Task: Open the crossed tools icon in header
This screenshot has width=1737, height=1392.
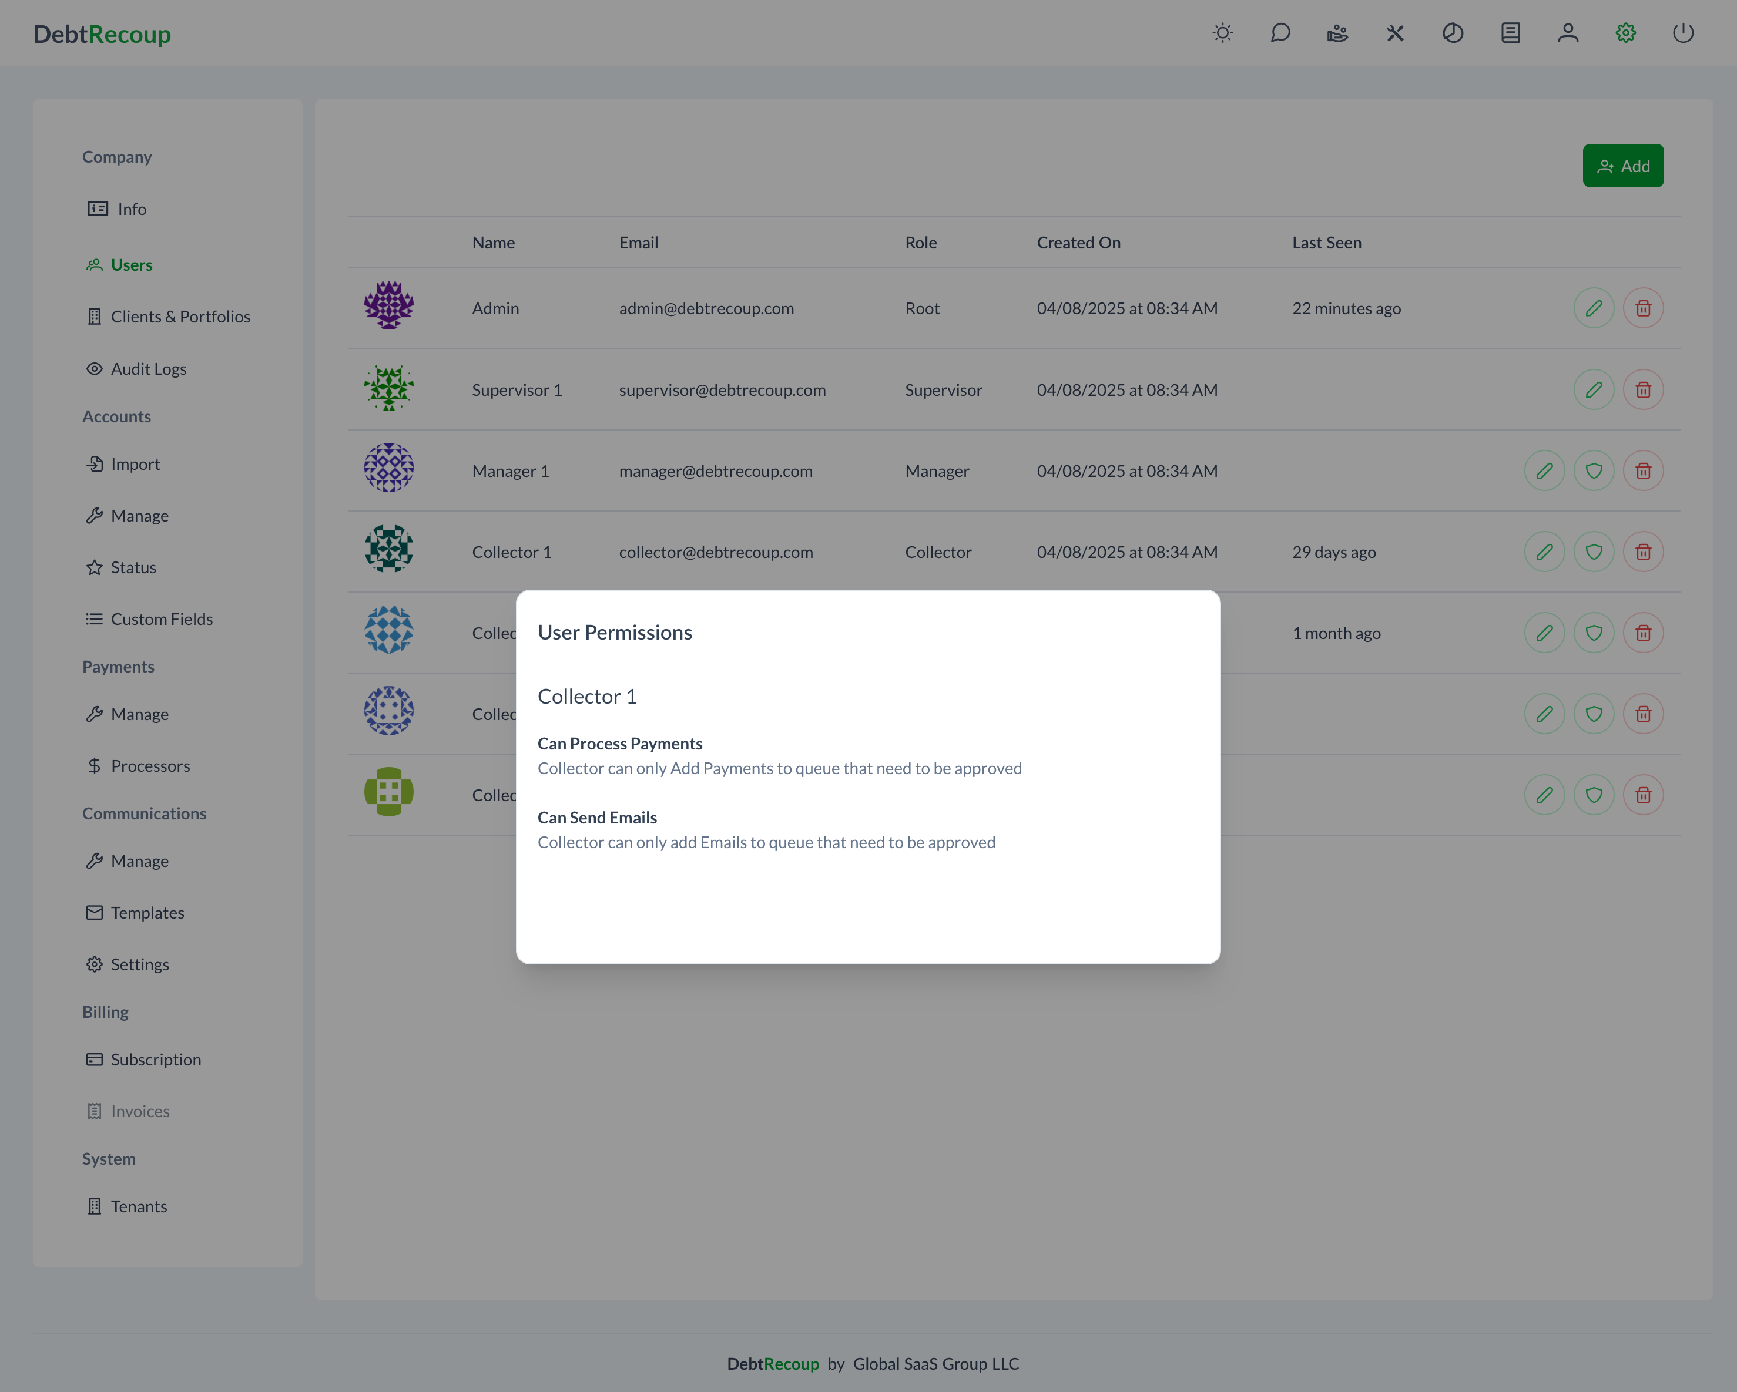Action: [x=1396, y=33]
